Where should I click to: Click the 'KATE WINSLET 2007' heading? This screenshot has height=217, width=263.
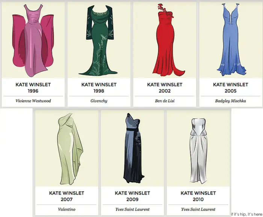point(67,196)
